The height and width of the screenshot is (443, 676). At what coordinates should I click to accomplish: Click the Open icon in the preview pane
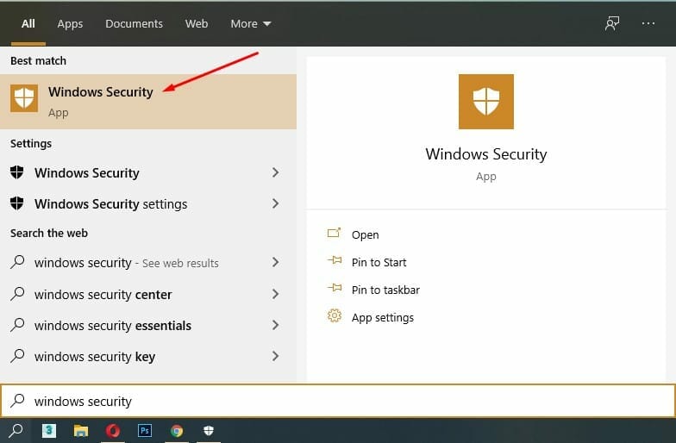coord(335,233)
